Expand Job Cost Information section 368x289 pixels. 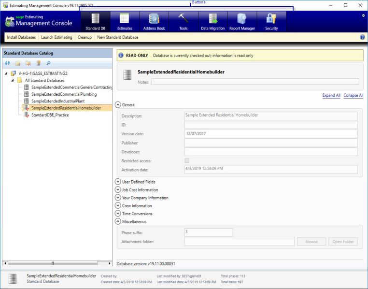(x=118, y=190)
